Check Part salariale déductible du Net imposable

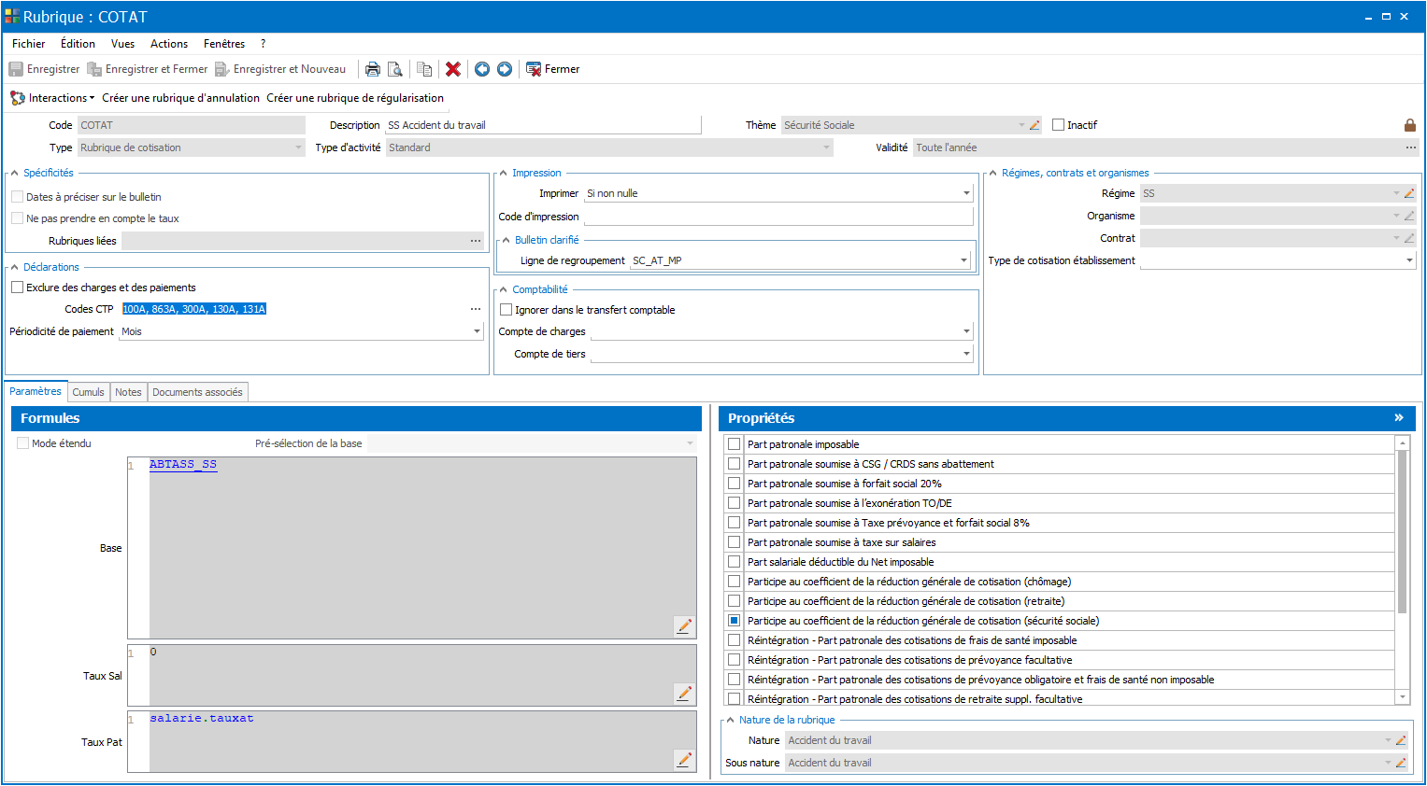(735, 562)
